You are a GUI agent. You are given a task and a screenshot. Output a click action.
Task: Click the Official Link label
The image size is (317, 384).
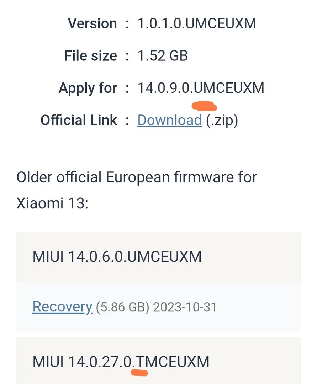79,120
